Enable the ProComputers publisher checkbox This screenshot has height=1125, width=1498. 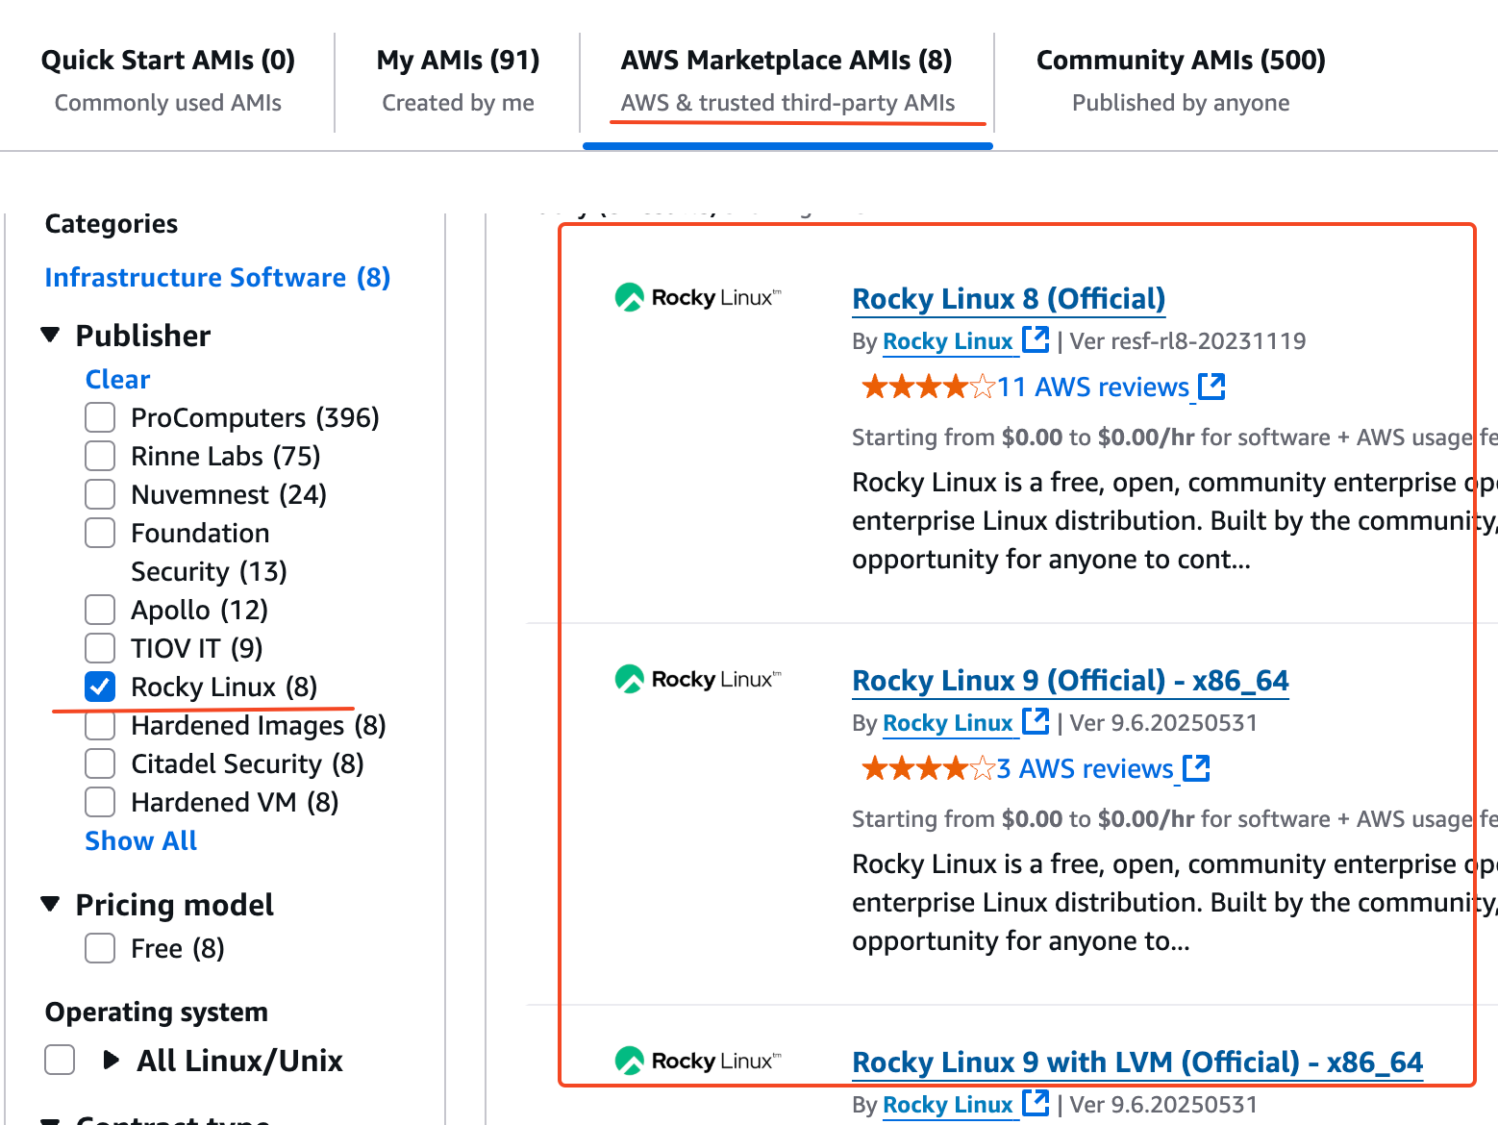click(100, 417)
